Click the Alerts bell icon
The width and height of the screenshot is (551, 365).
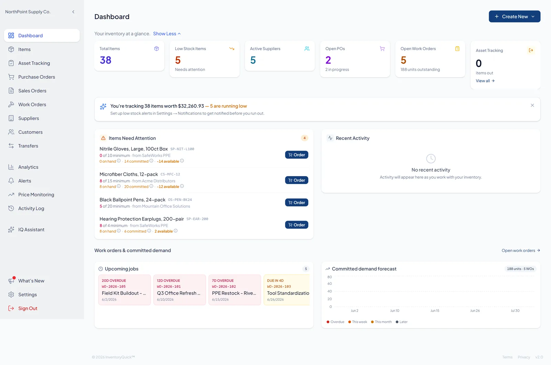click(11, 181)
